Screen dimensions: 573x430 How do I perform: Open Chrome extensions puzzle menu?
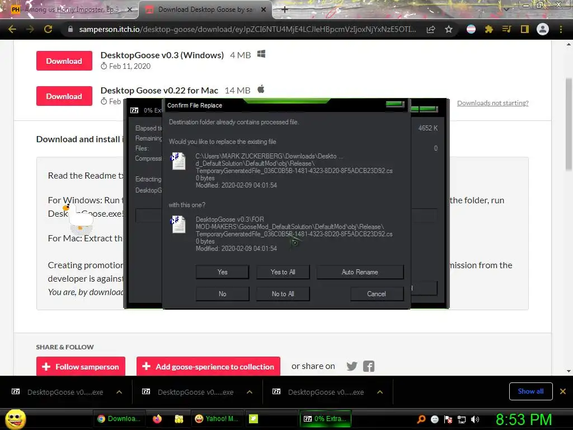[x=489, y=29]
